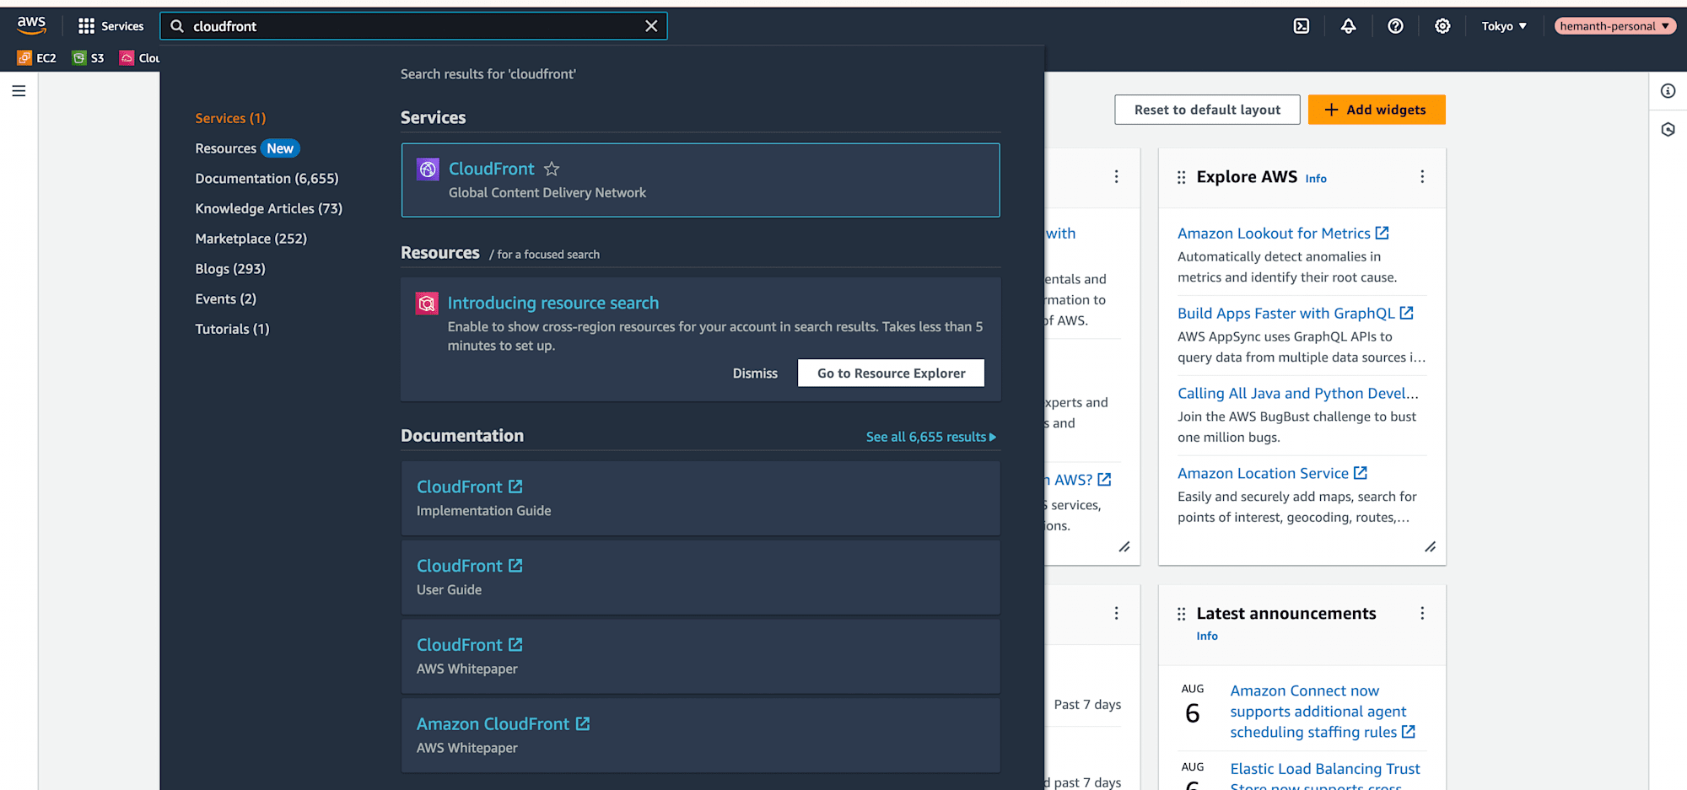
Task: Filter results by Blogs (293)
Action: [x=230, y=269]
